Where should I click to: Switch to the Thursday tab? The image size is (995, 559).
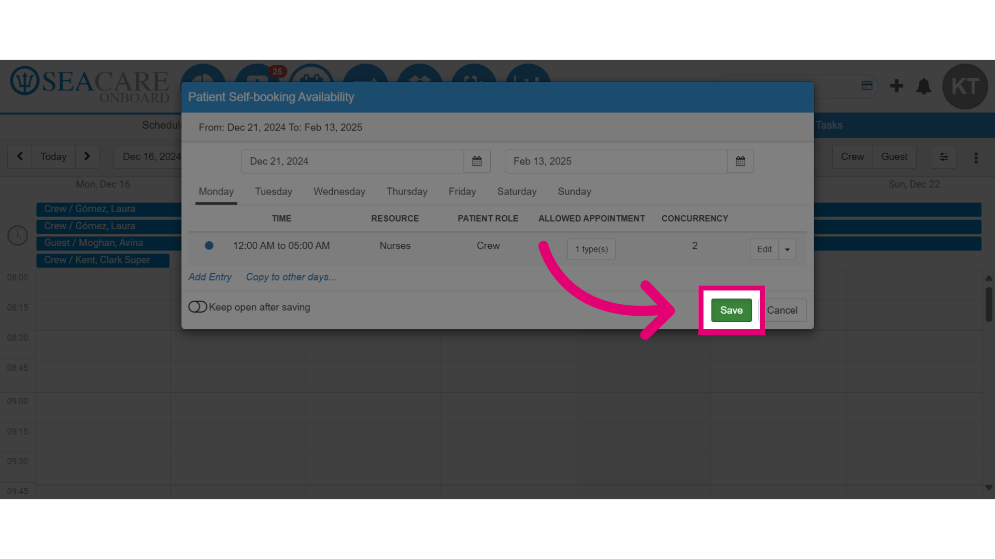click(x=407, y=192)
